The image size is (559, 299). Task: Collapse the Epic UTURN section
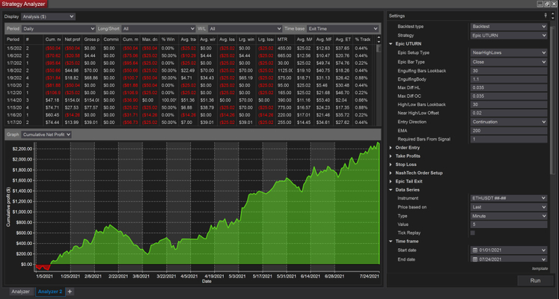tap(408, 44)
